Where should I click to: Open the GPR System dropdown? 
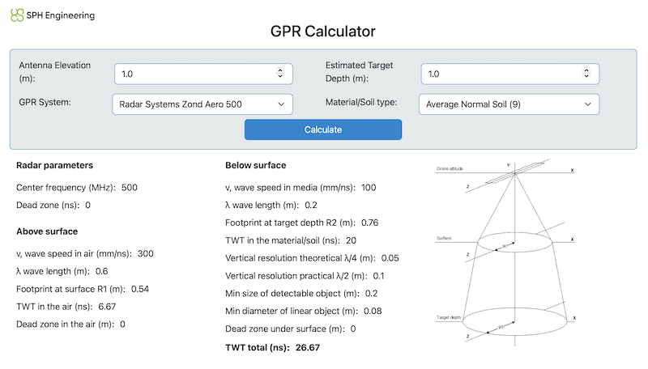coord(202,104)
